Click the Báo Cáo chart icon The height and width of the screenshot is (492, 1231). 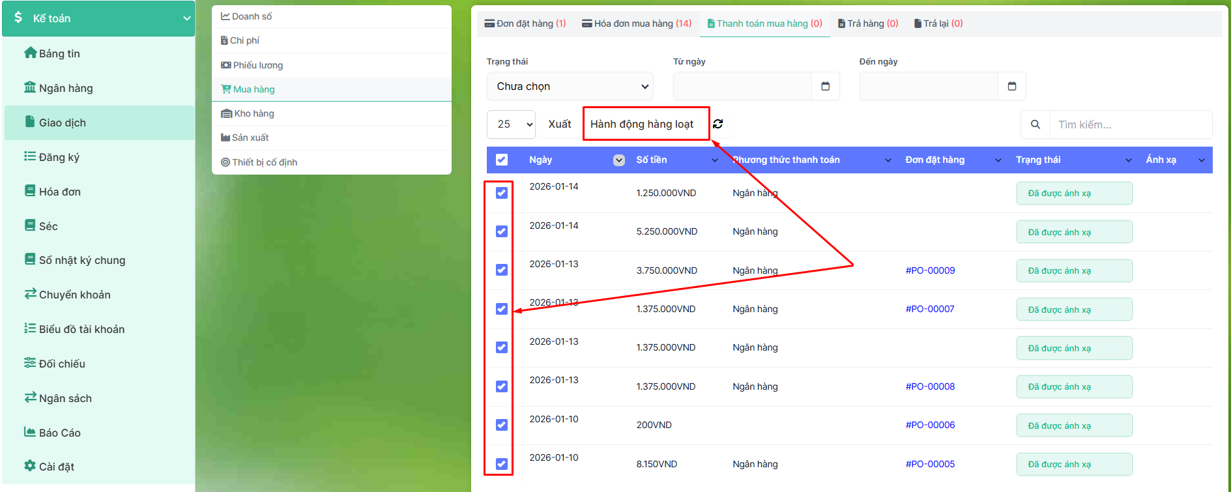point(30,432)
